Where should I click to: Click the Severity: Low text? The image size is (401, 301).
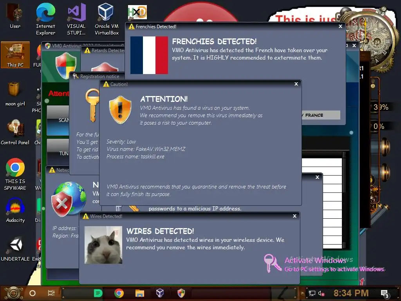pyautogui.click(x=121, y=141)
